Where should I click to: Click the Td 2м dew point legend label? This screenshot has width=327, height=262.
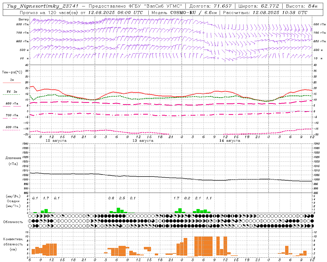(x=12, y=92)
